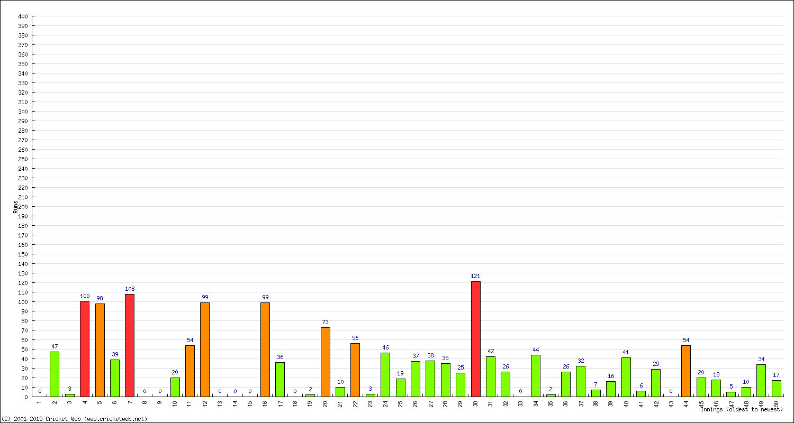794x423 pixels.
Task: Click the red 100-run bar at innings 4
Action: coord(85,349)
